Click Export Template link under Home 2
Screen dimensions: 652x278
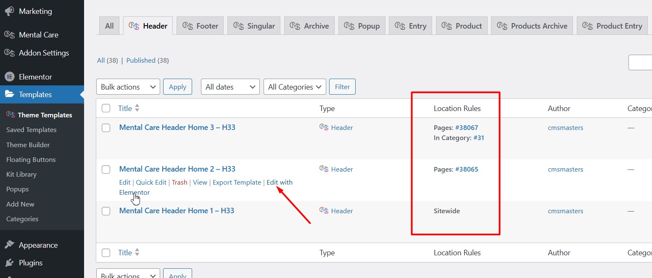(237, 182)
